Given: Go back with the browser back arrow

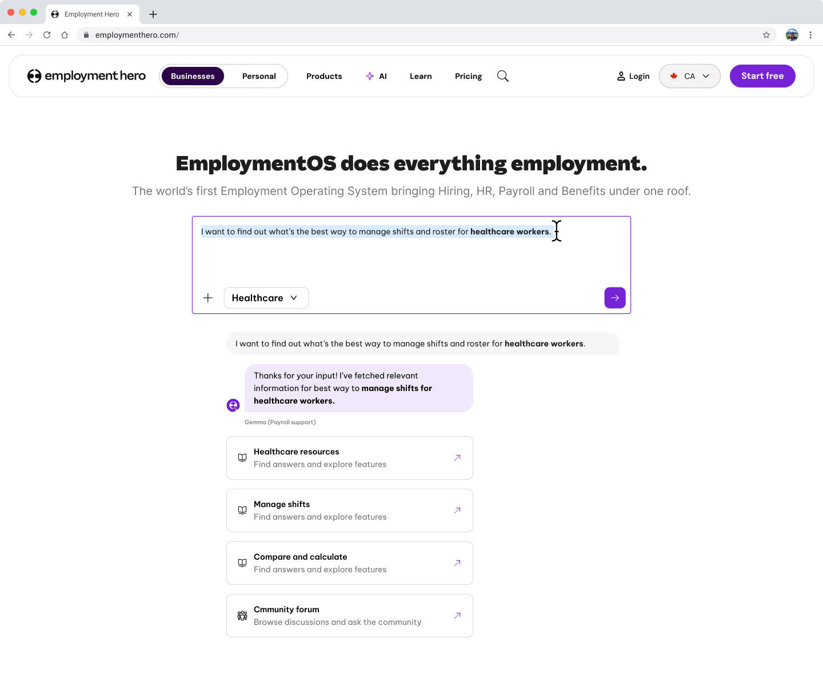Looking at the screenshot, I should 11,35.
